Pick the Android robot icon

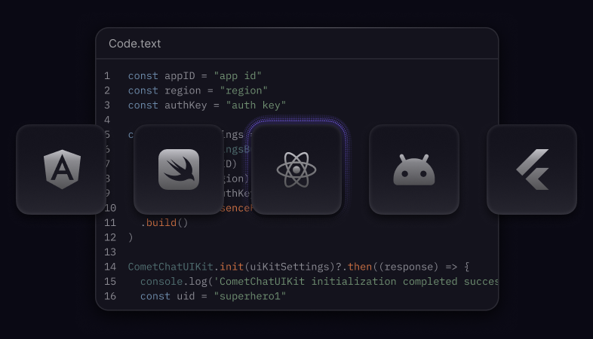414,169
